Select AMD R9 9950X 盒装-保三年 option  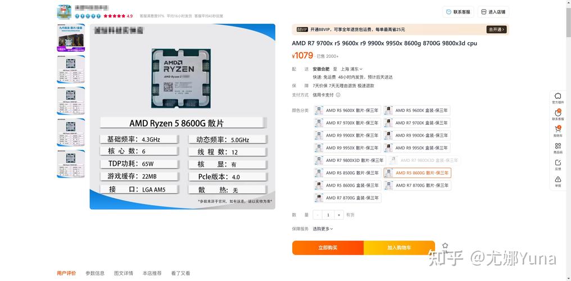pyautogui.click(x=417, y=148)
